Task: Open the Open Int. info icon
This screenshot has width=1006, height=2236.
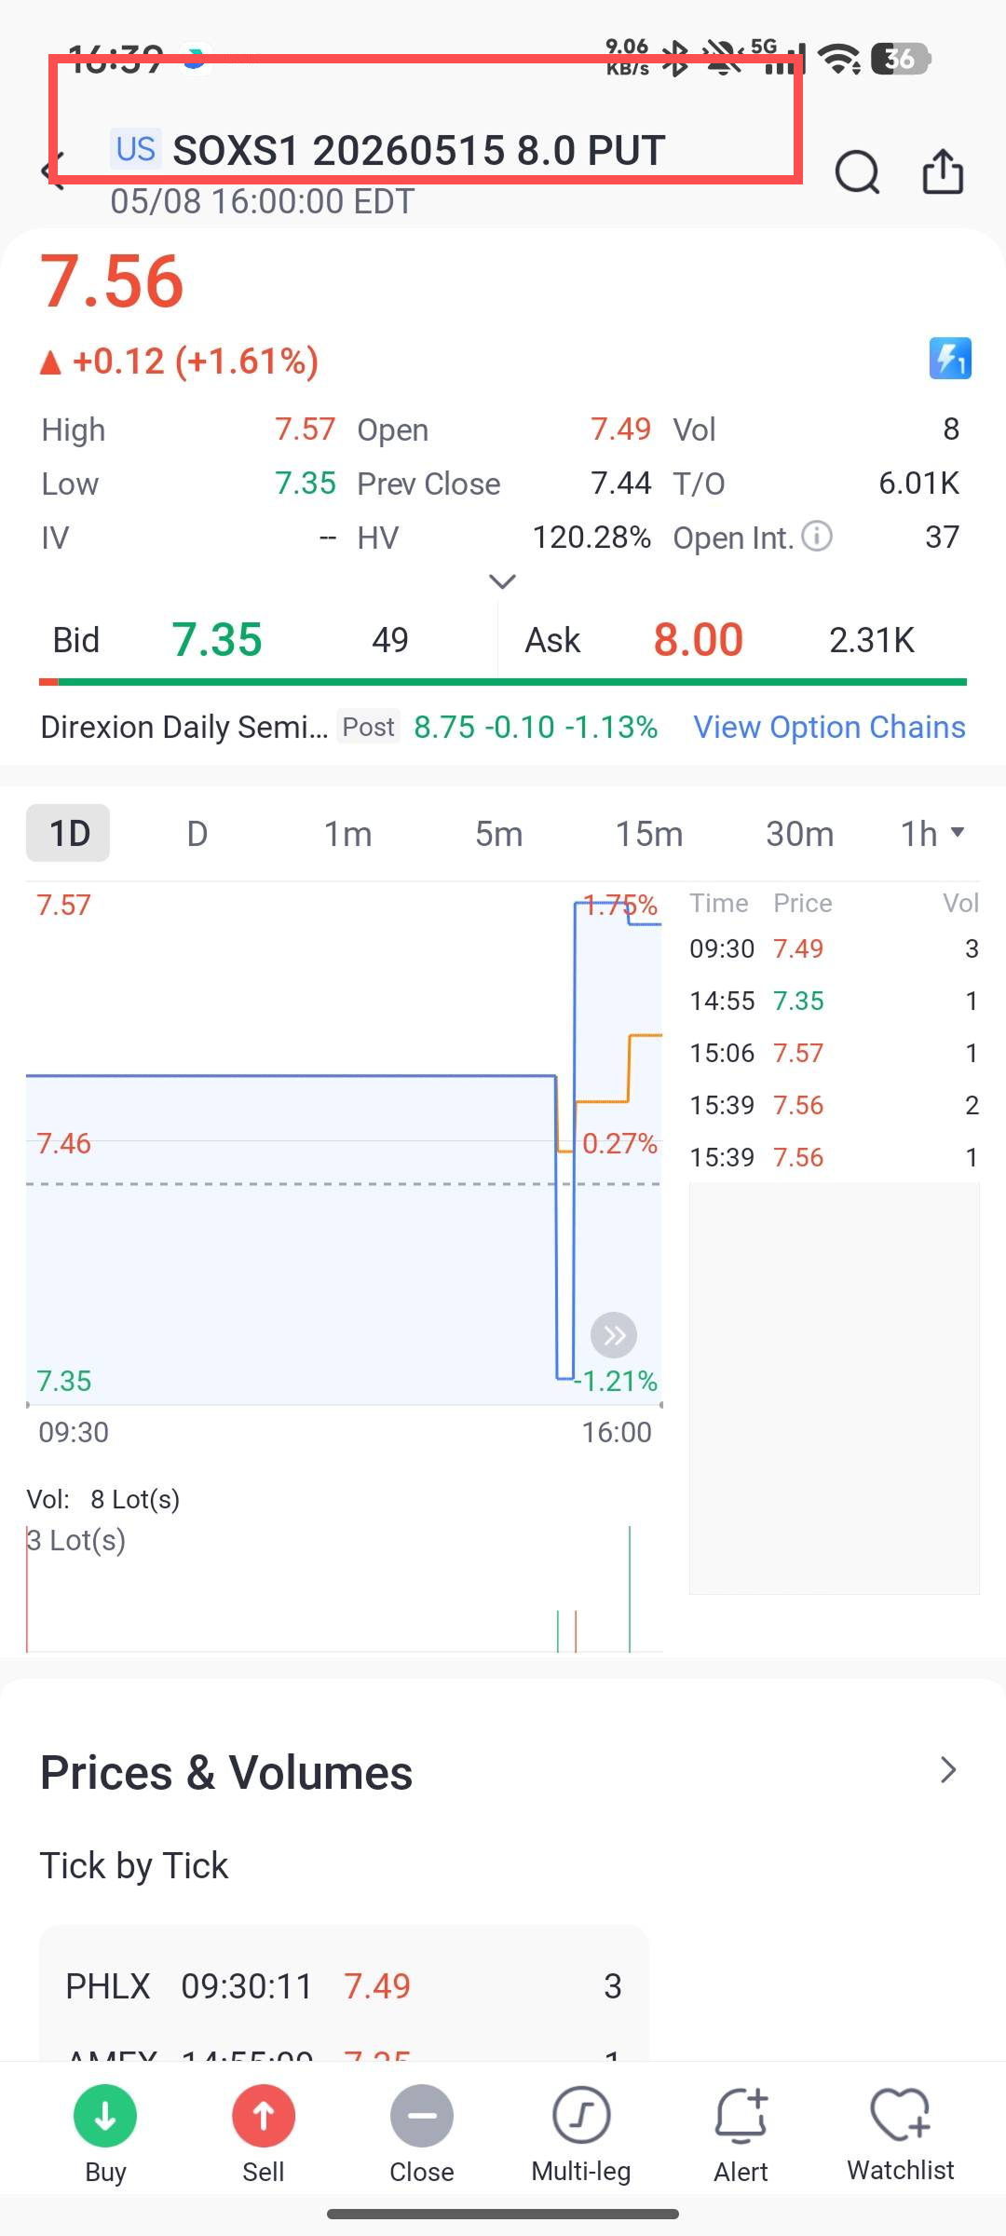Action: click(817, 537)
